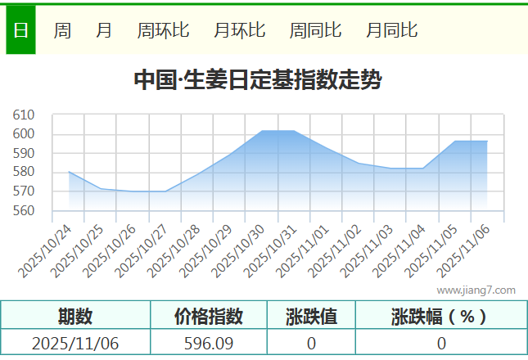
Task: Show the 周同比 tab
Action: tap(315, 30)
